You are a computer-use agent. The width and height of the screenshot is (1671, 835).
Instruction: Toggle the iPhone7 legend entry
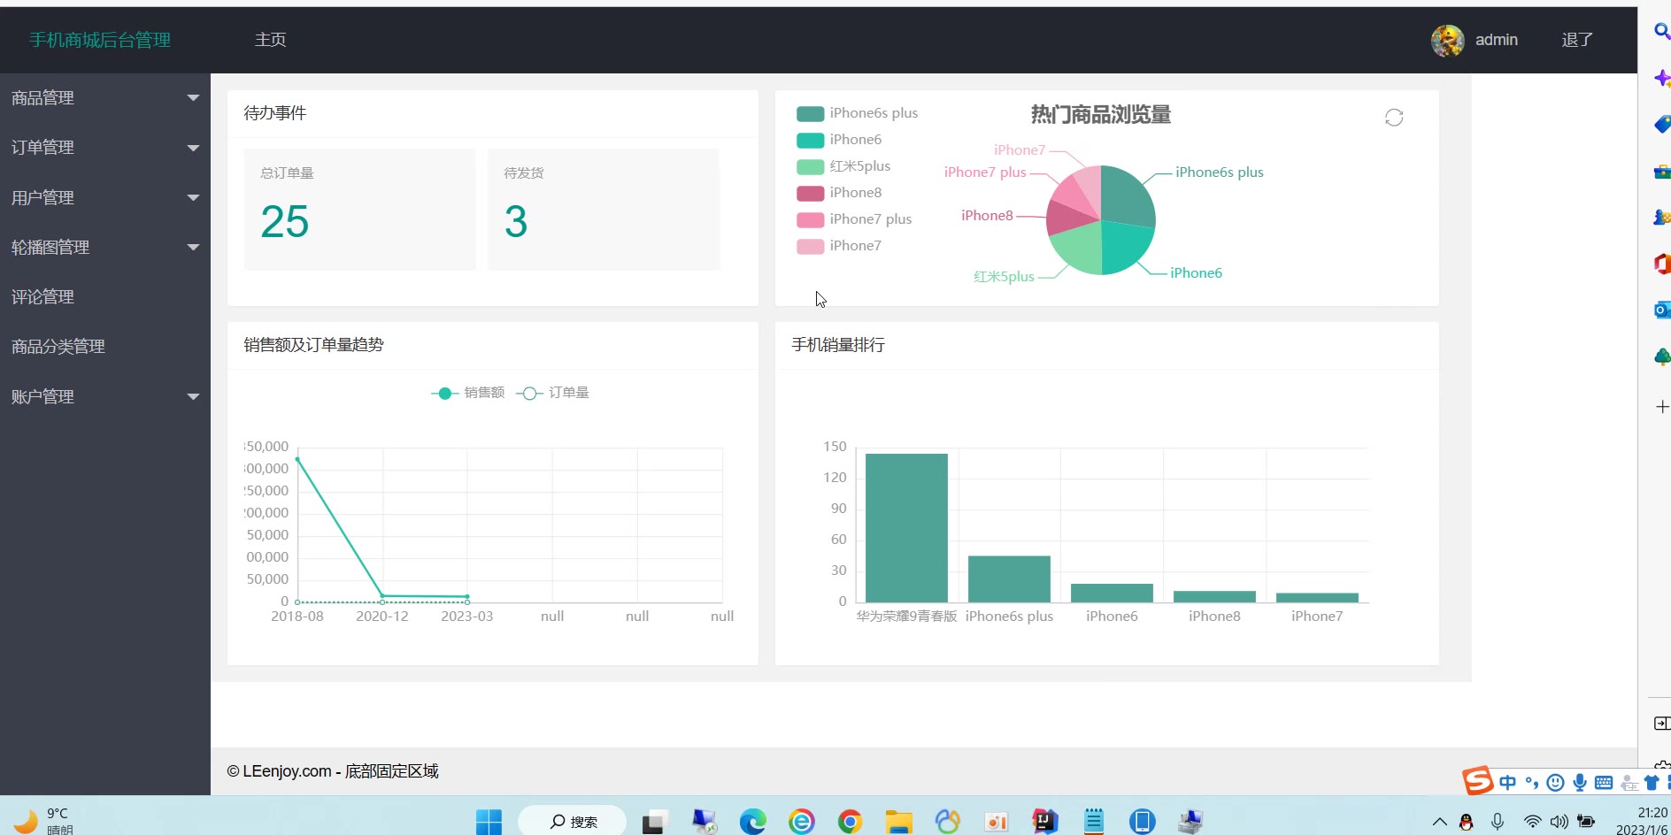point(839,246)
